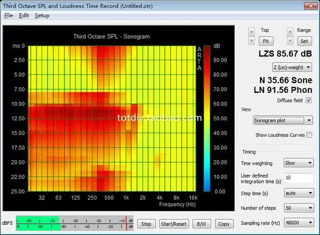Open the Sampling rate 48000 dropdown
Viewport: 320px width, 235px height.
click(299, 223)
